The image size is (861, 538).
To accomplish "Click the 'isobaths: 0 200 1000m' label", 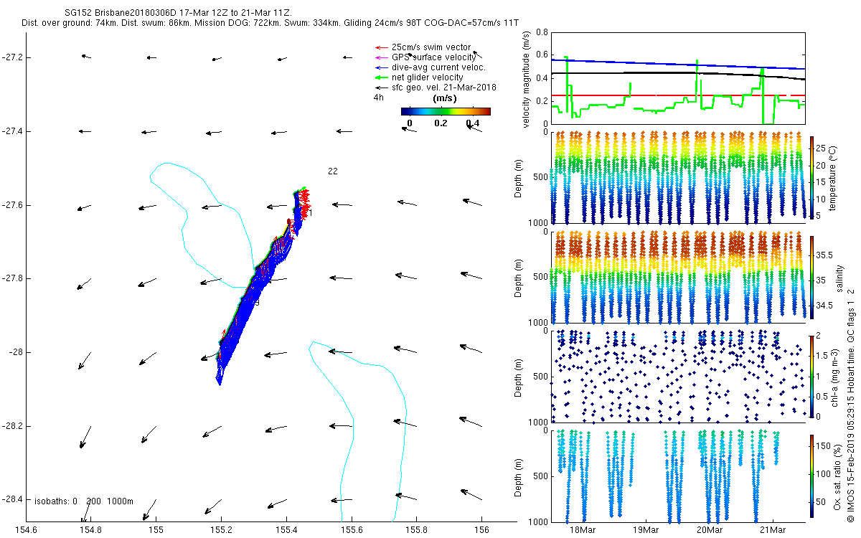I will 83,501.
